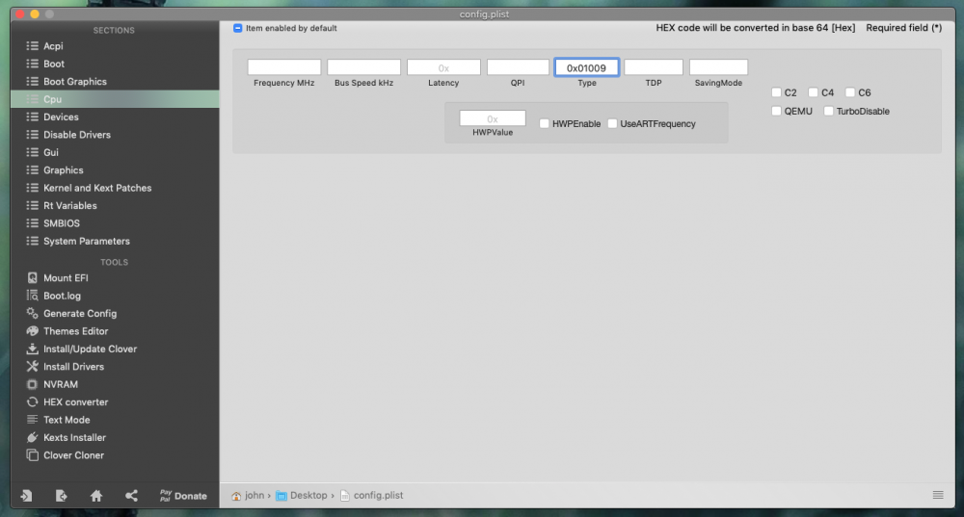
Task: Click the export config icon at sidebar bottom
Action: click(61, 496)
